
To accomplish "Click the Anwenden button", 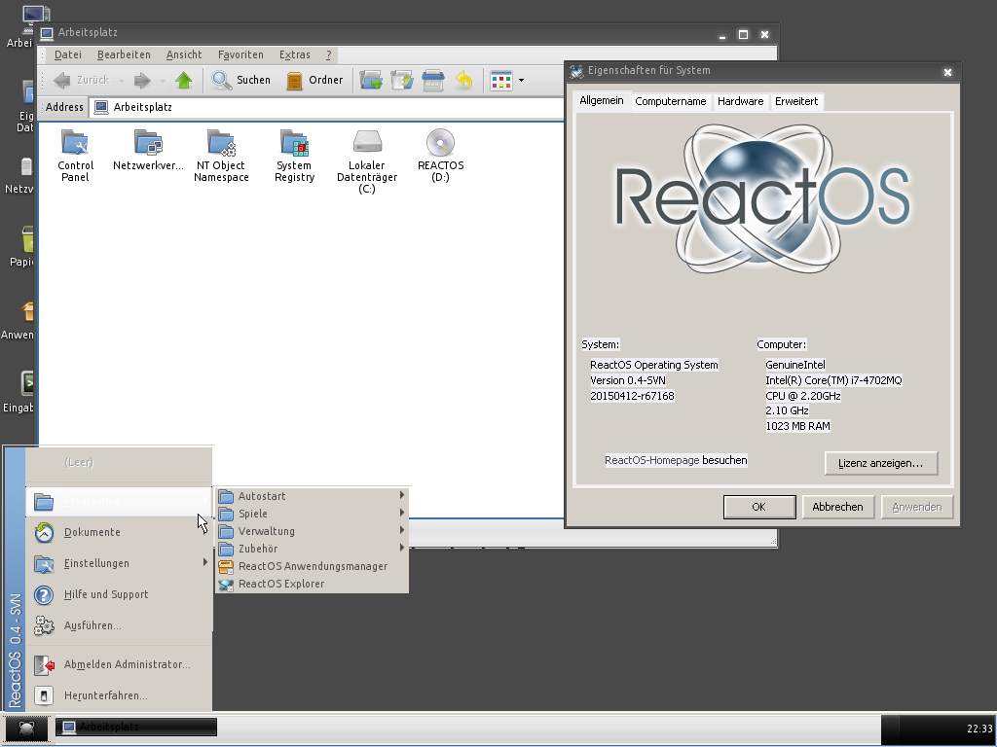I will pyautogui.click(x=916, y=507).
